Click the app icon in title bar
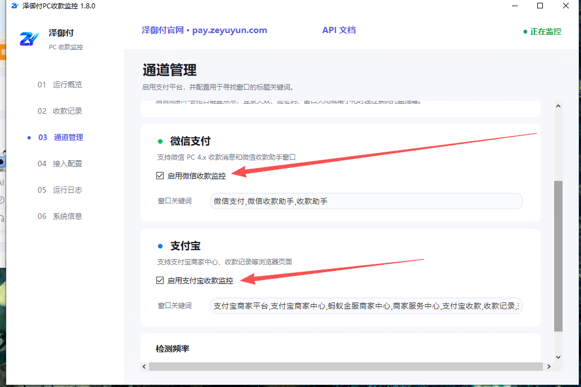 point(15,6)
